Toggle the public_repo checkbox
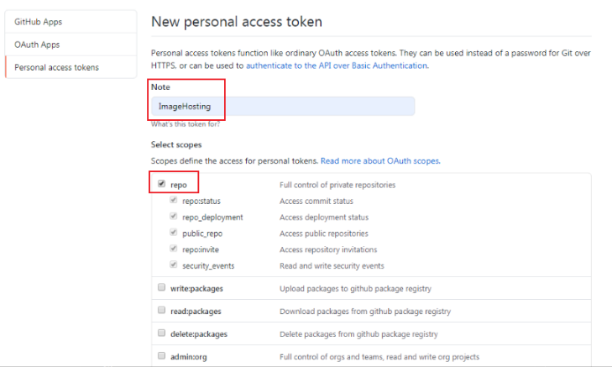 [x=174, y=233]
